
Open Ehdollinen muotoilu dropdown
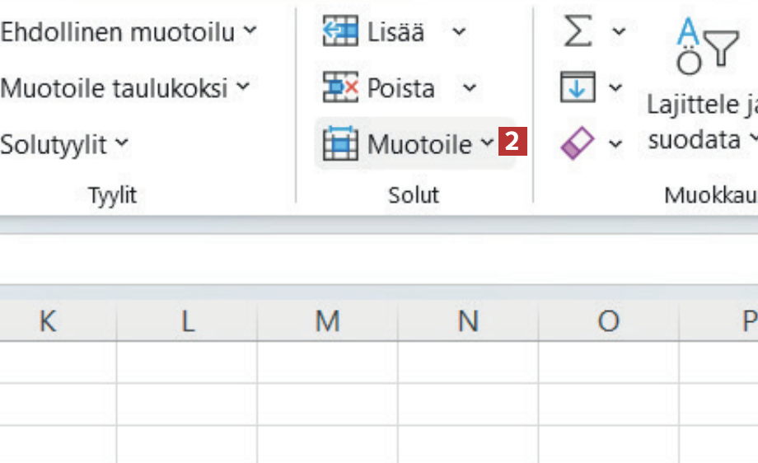250,32
